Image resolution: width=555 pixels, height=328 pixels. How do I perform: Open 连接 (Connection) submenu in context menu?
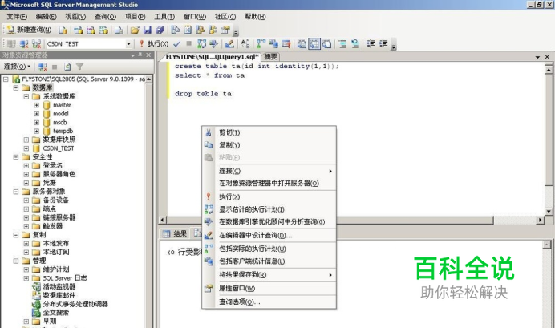(x=269, y=172)
